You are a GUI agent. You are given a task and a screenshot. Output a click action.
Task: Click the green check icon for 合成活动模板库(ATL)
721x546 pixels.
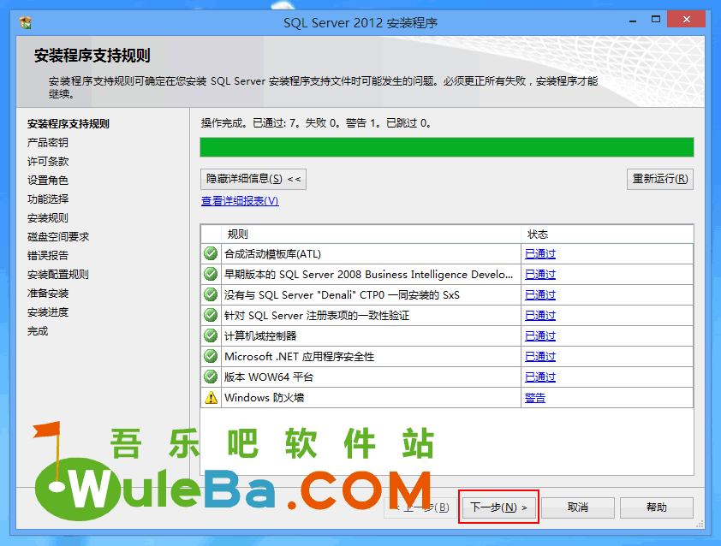coord(211,253)
